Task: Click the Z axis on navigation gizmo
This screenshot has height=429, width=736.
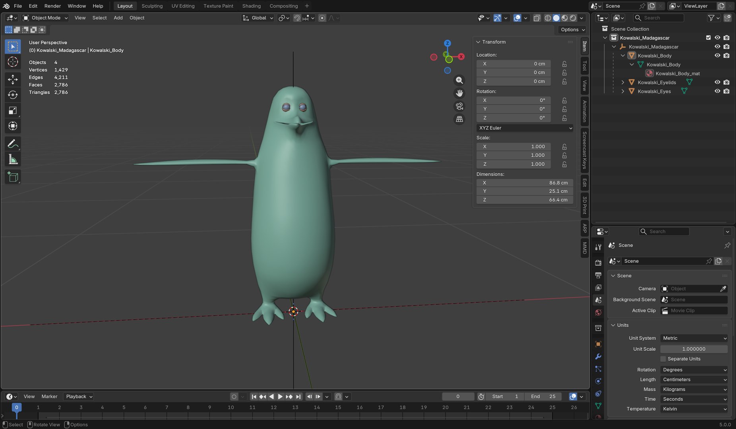Action: click(x=447, y=43)
